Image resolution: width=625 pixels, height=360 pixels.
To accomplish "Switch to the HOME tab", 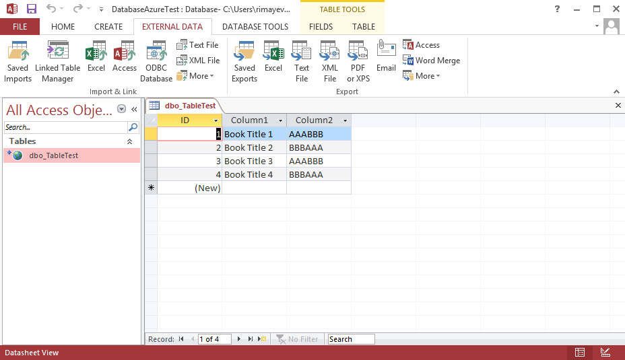I will click(63, 27).
